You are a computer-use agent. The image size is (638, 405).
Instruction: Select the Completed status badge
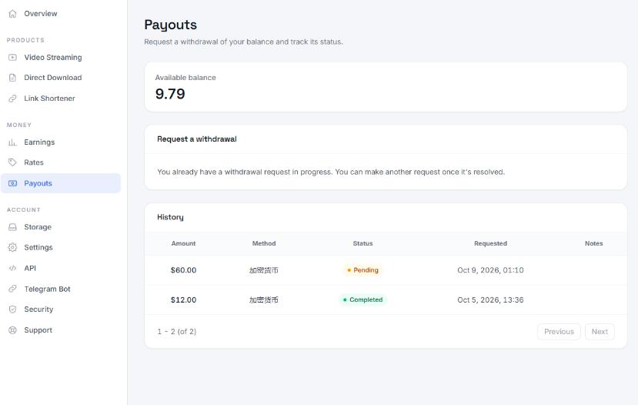point(362,300)
